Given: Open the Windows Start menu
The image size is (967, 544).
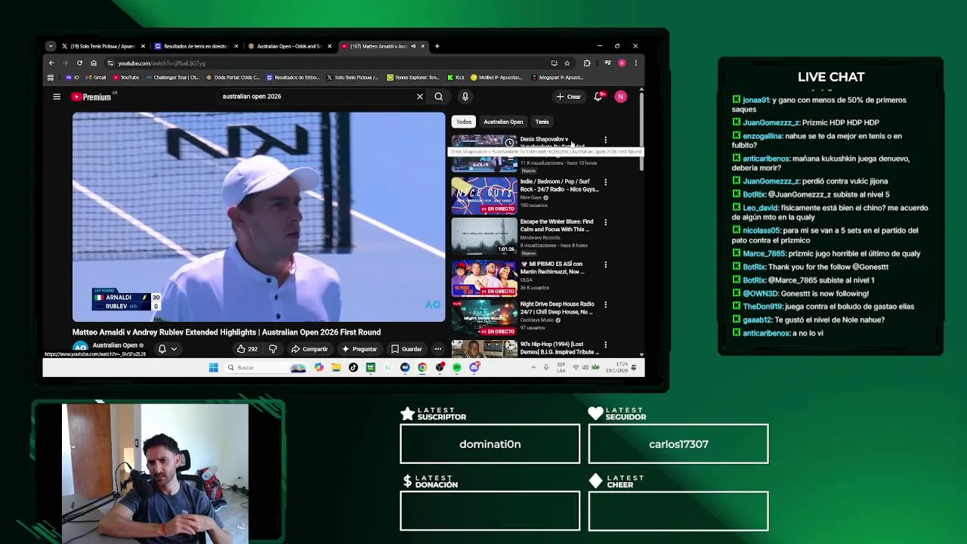Looking at the screenshot, I should [214, 368].
